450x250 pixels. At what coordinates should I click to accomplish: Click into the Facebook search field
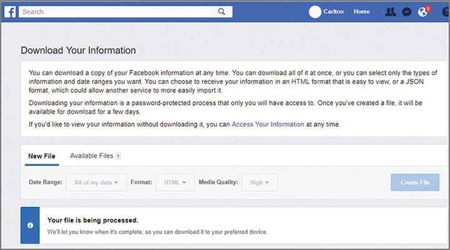coord(115,11)
